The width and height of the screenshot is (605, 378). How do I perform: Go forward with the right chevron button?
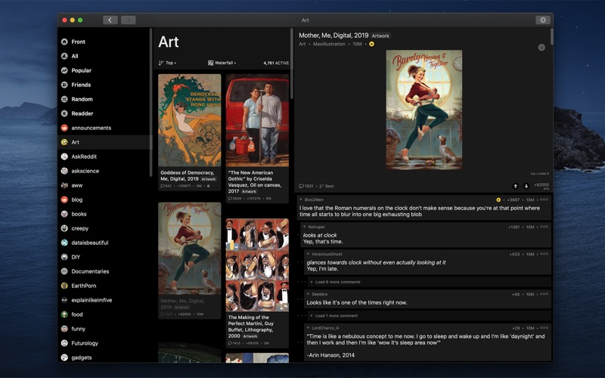click(129, 20)
